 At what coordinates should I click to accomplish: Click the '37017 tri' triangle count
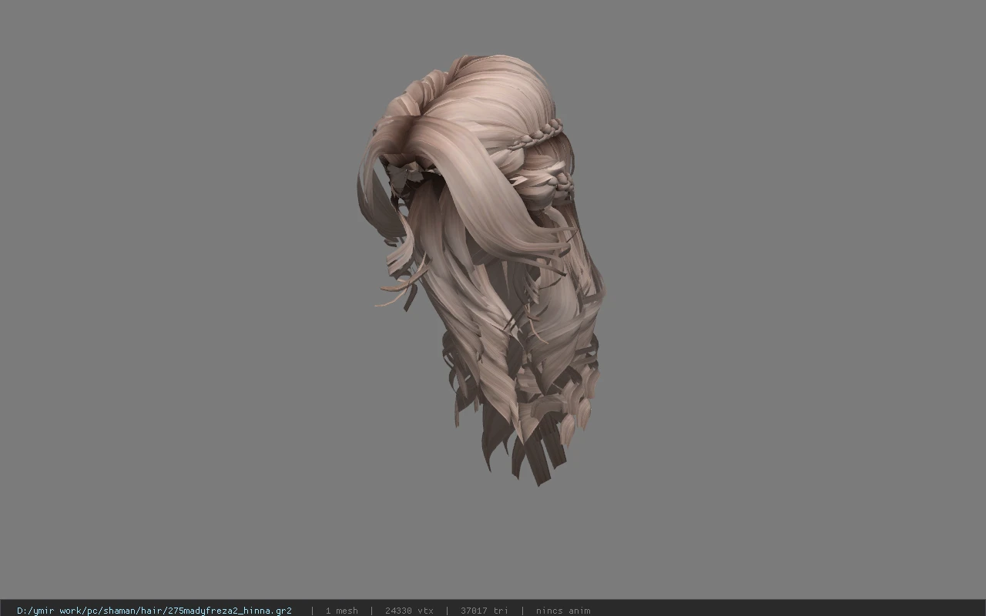[x=485, y=611]
